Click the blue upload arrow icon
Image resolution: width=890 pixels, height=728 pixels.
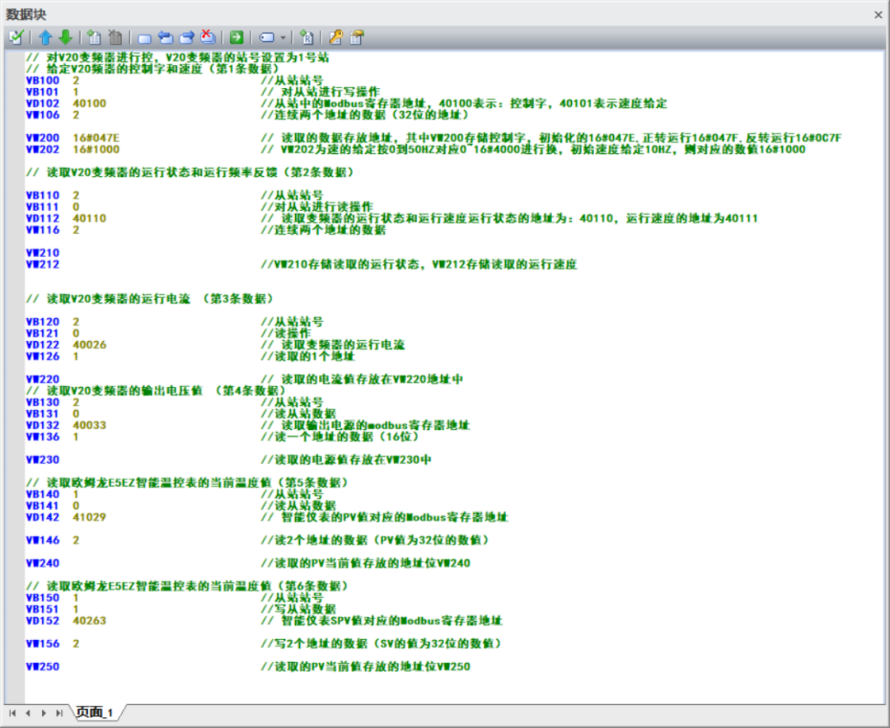click(45, 37)
